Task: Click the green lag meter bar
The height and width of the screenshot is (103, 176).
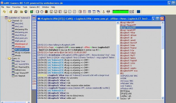Action: pyautogui.click(x=121, y=12)
